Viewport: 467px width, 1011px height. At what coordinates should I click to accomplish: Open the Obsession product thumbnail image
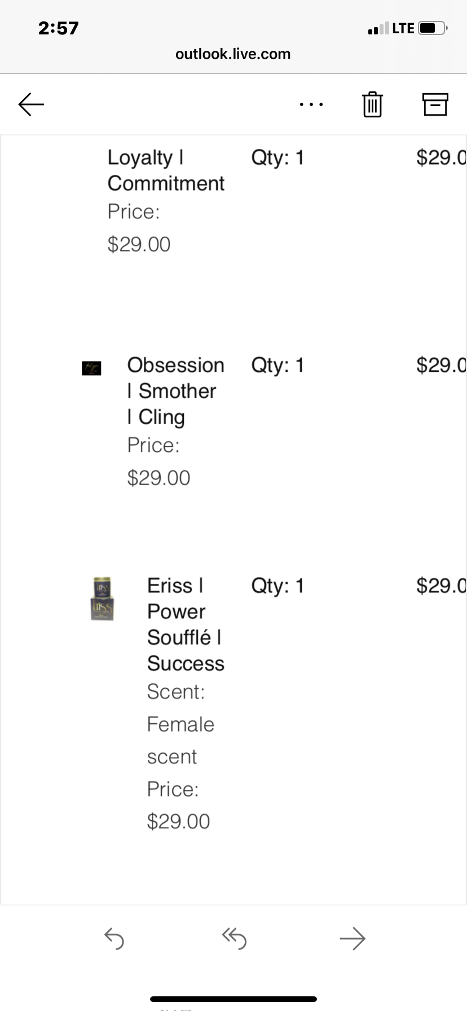(x=91, y=368)
